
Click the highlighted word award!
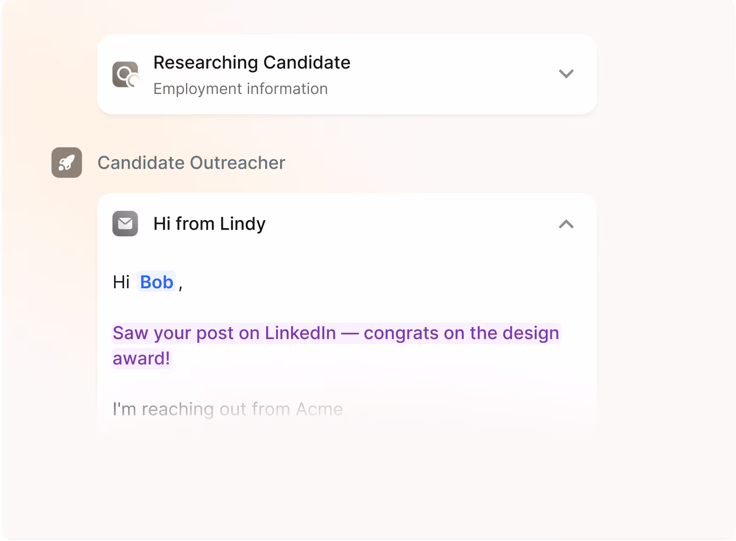(141, 359)
